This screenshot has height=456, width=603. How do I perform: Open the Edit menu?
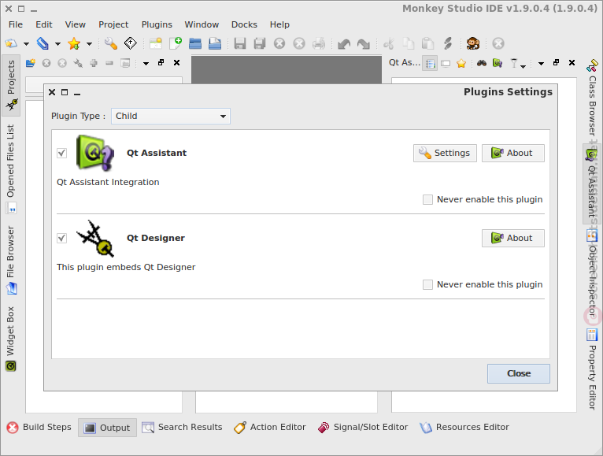[44, 24]
